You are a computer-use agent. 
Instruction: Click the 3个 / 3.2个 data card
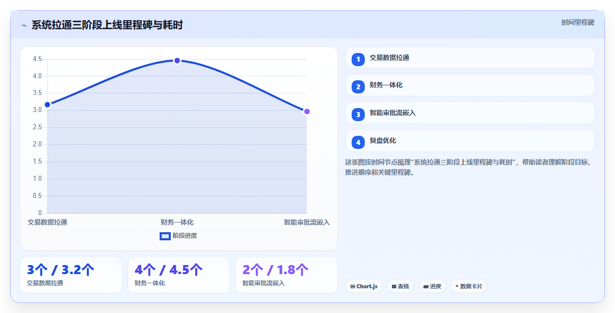[71, 275]
